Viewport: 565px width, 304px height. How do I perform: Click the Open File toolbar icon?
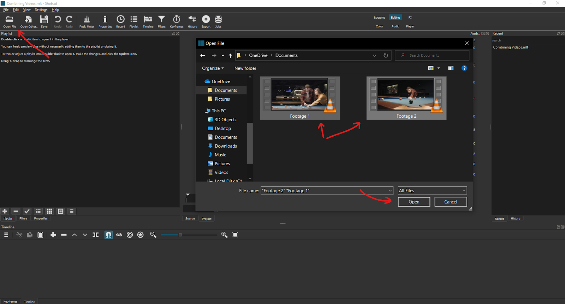[10, 21]
